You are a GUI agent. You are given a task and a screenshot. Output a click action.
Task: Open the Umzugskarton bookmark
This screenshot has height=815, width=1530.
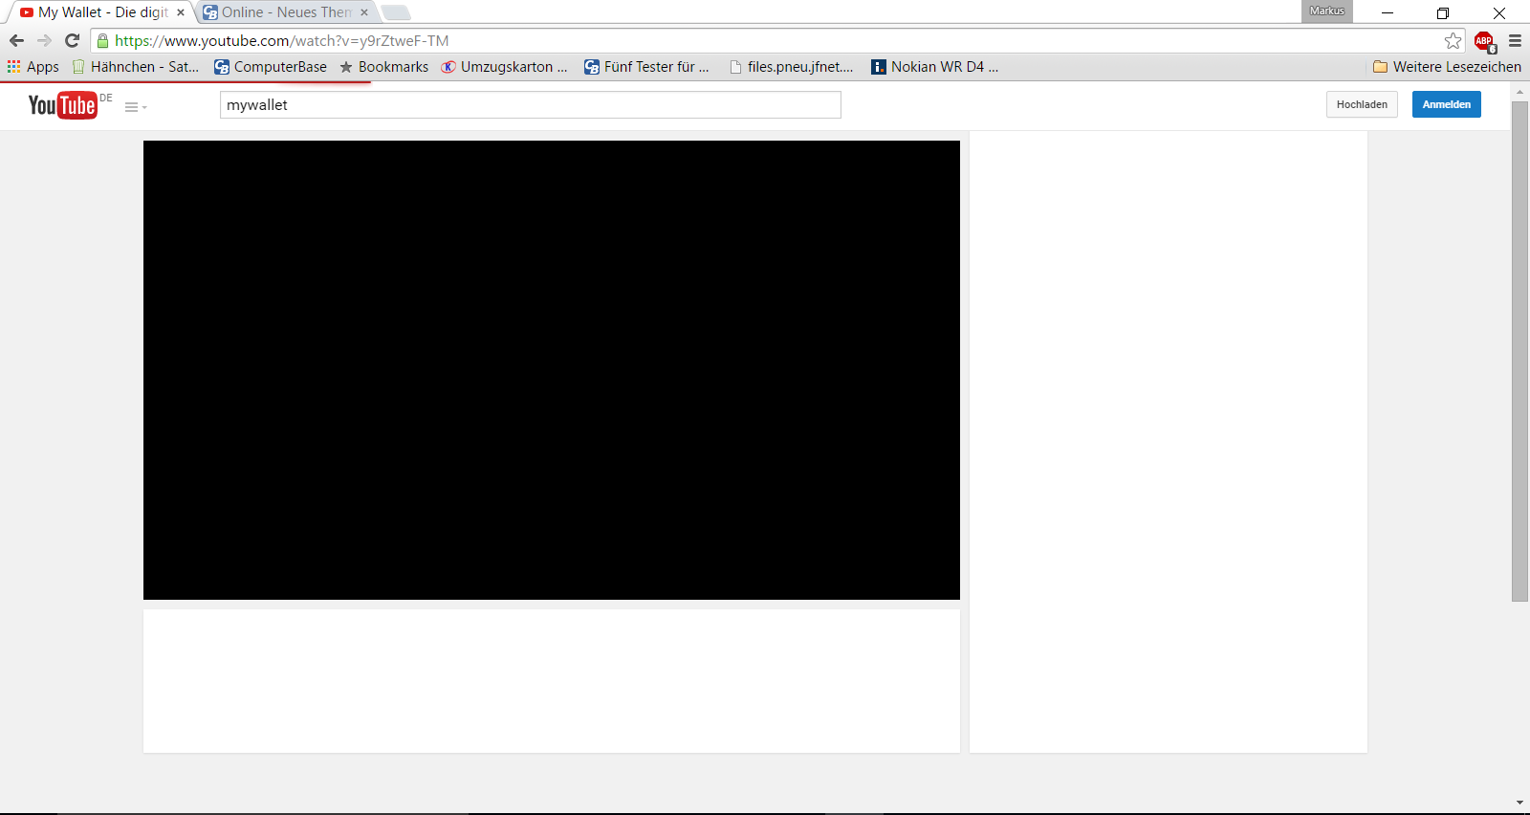504,67
